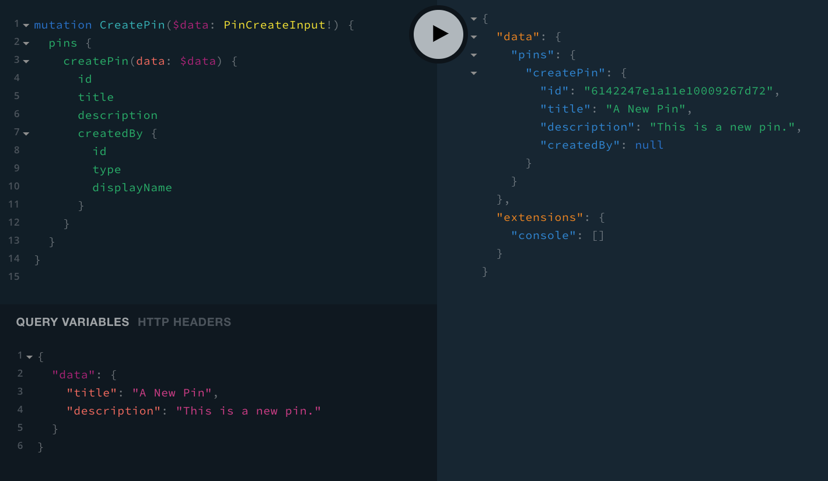Collapse the pins selection fold arrow in query editor

pyautogui.click(x=26, y=44)
